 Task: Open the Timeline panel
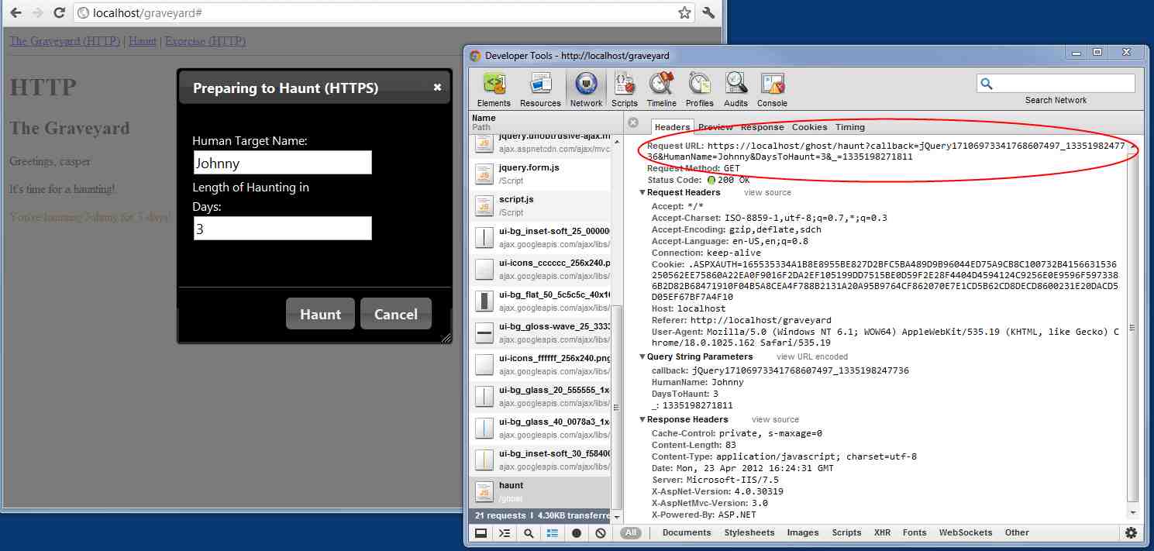661,89
